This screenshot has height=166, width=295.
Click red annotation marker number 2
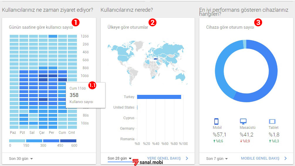click(x=152, y=22)
